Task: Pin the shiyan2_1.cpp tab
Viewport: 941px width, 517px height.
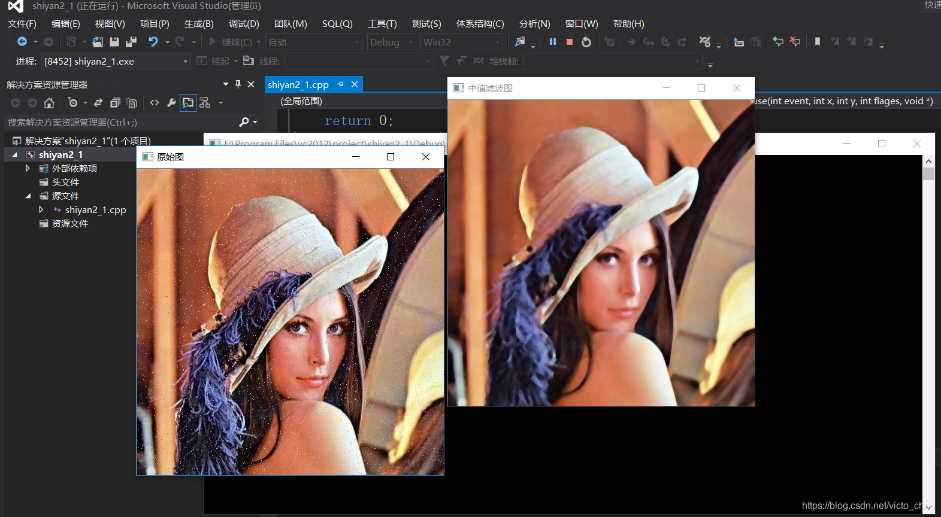Action: coord(341,84)
